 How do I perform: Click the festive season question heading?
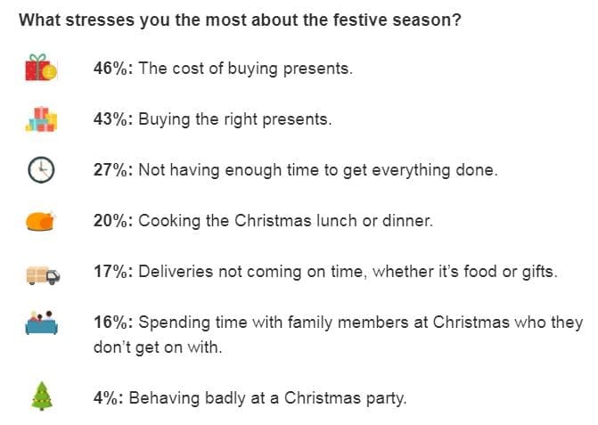(240, 20)
